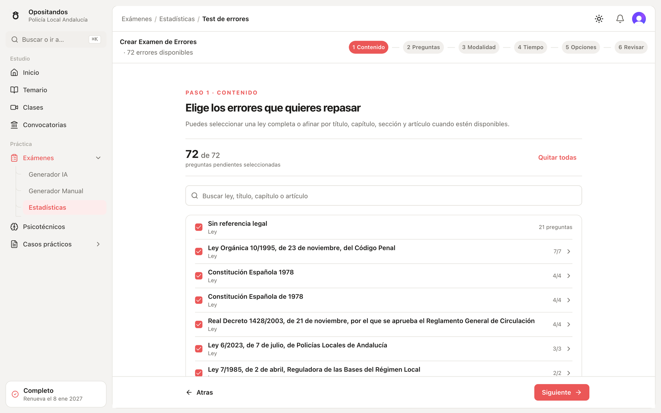Click the Siguiente button
The width and height of the screenshot is (661, 413).
562,392
